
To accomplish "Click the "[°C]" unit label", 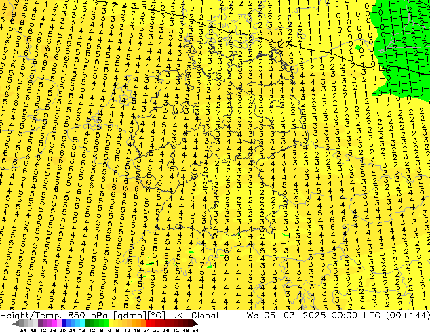I will point(156,315).
